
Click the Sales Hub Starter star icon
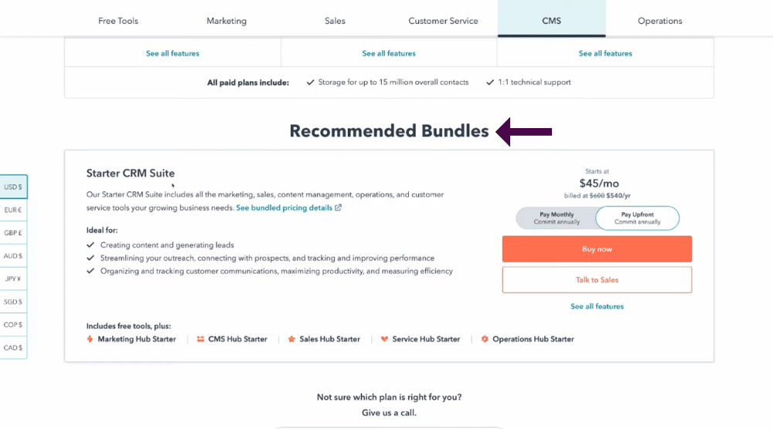click(x=291, y=339)
